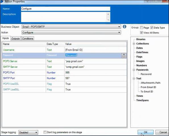Screen dimensions: 169x136
Task: Click inside the Description text area
Action: click(64, 17)
